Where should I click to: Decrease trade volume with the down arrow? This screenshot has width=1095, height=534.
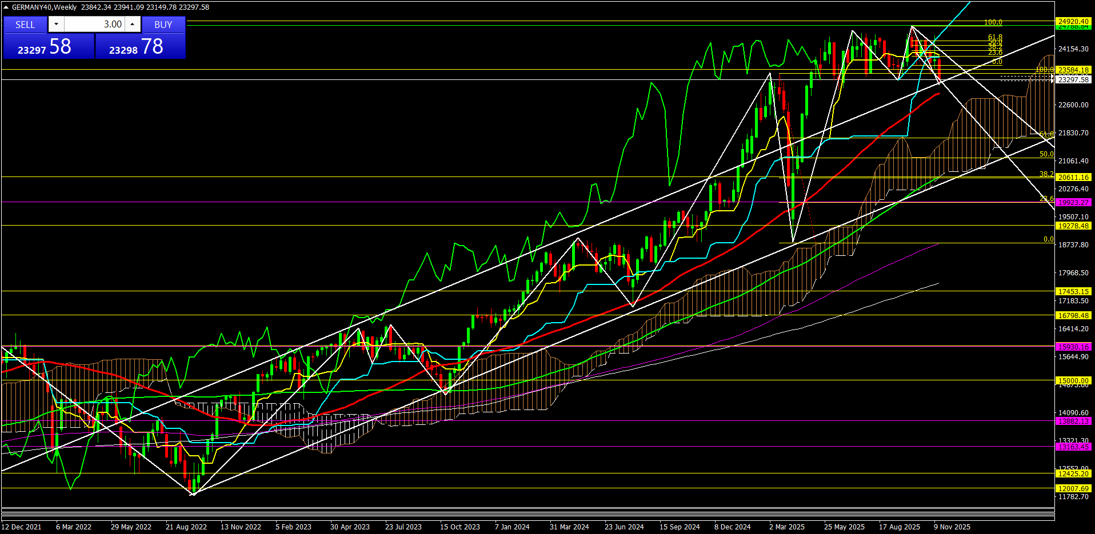point(56,24)
